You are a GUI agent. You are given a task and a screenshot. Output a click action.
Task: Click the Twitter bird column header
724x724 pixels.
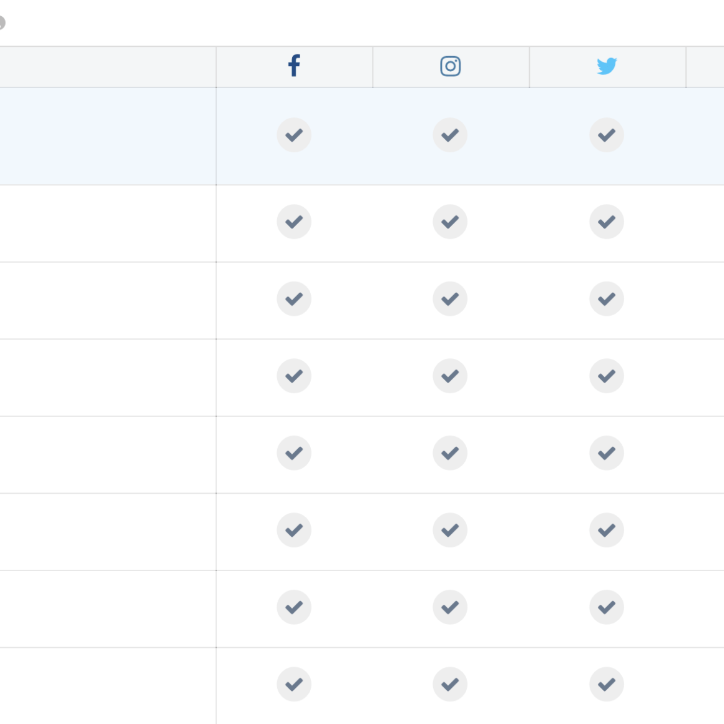(607, 66)
